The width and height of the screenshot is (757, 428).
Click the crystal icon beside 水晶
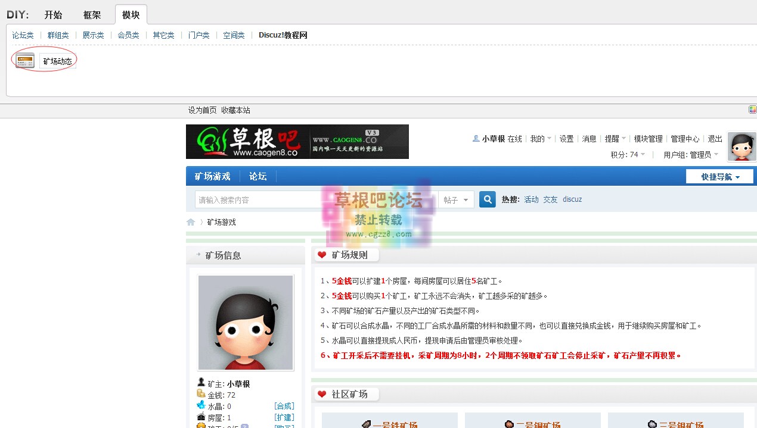(x=201, y=405)
